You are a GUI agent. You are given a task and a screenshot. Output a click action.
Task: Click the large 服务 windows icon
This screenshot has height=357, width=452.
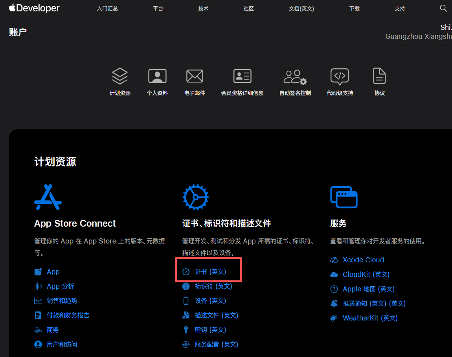click(344, 197)
